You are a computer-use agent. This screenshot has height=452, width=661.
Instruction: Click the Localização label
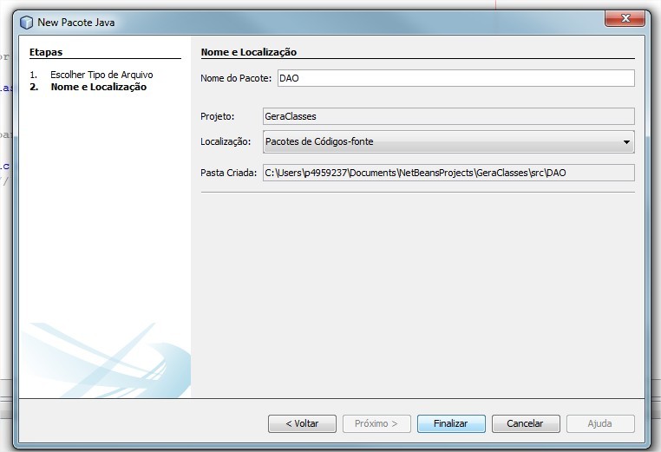(x=226, y=141)
